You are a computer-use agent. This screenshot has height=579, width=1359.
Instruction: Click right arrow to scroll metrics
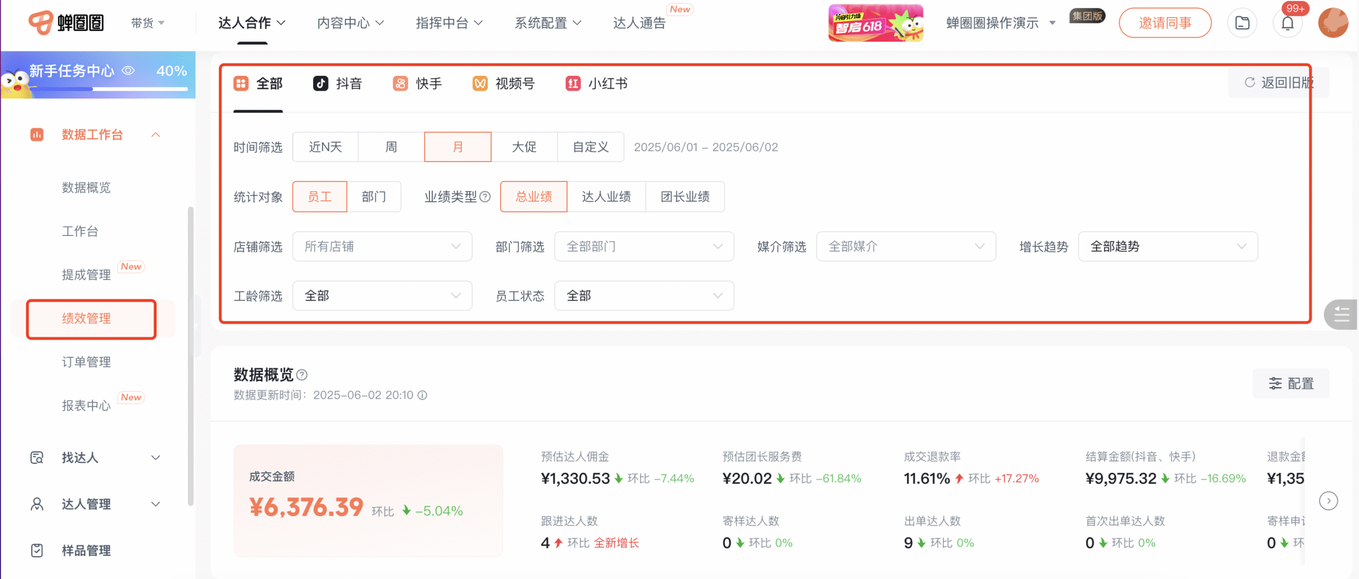coord(1328,501)
